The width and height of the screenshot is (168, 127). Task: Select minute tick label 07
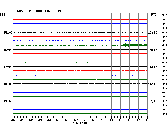[76, 120]
